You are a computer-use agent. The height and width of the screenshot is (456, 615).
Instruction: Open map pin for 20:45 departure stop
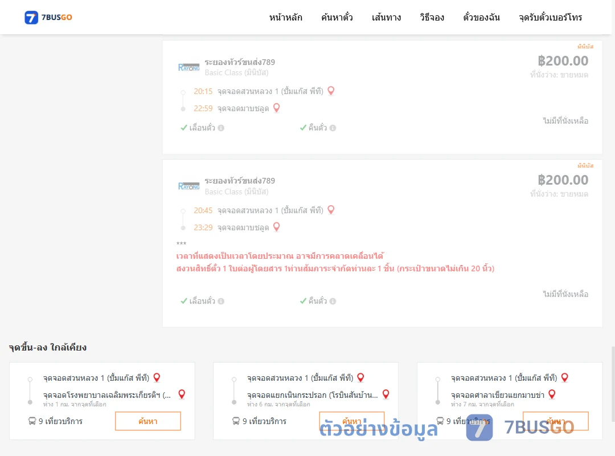tap(331, 210)
